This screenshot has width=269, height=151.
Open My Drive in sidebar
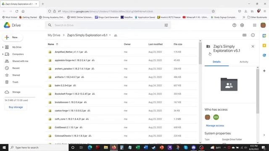pyautogui.click(x=17, y=47)
